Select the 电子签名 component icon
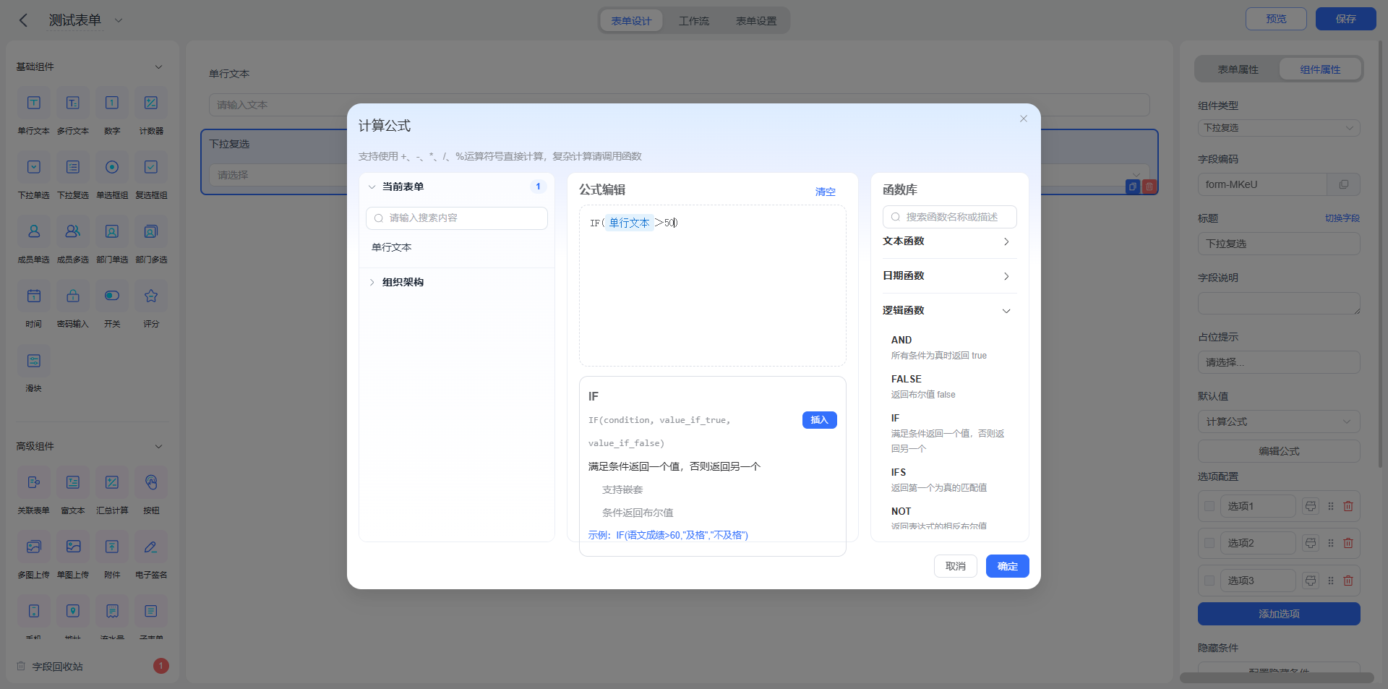 tap(151, 547)
